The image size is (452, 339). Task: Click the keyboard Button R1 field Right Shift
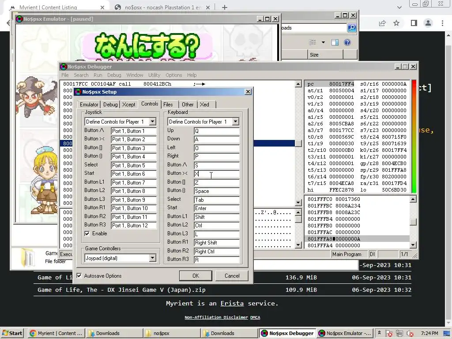click(x=217, y=243)
